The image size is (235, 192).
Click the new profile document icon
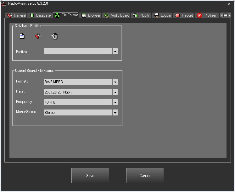22,36
